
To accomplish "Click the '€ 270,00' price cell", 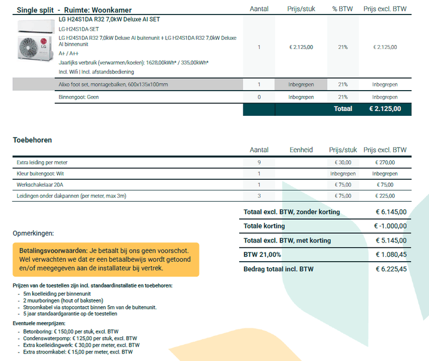I will point(385,163).
